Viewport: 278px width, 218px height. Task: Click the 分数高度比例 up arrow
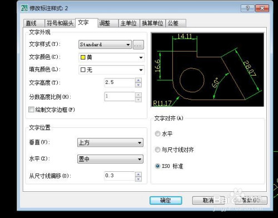click(x=138, y=95)
